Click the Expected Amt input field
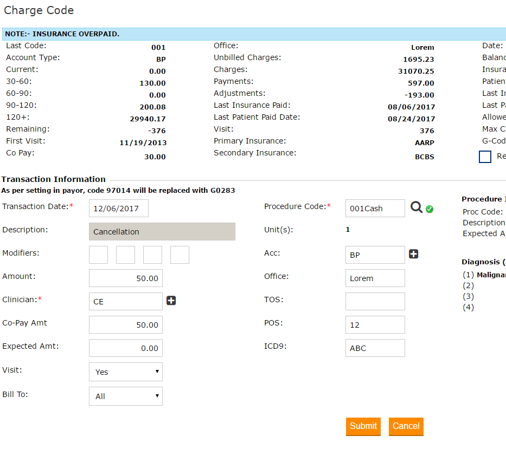506x449 pixels. pos(125,348)
